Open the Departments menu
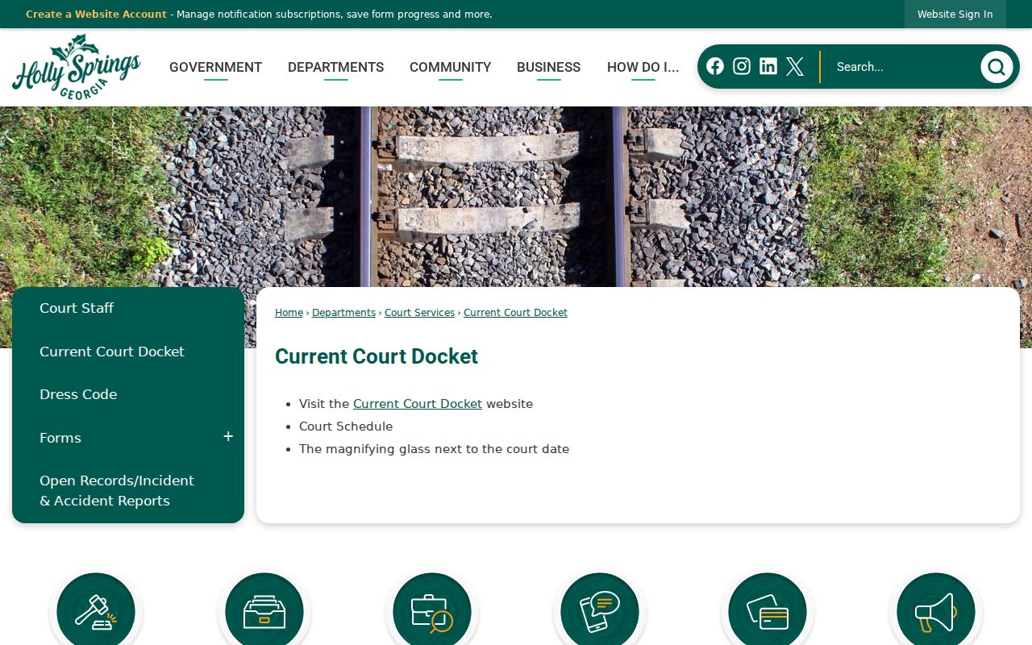The width and height of the screenshot is (1032, 645). pyautogui.click(x=335, y=67)
